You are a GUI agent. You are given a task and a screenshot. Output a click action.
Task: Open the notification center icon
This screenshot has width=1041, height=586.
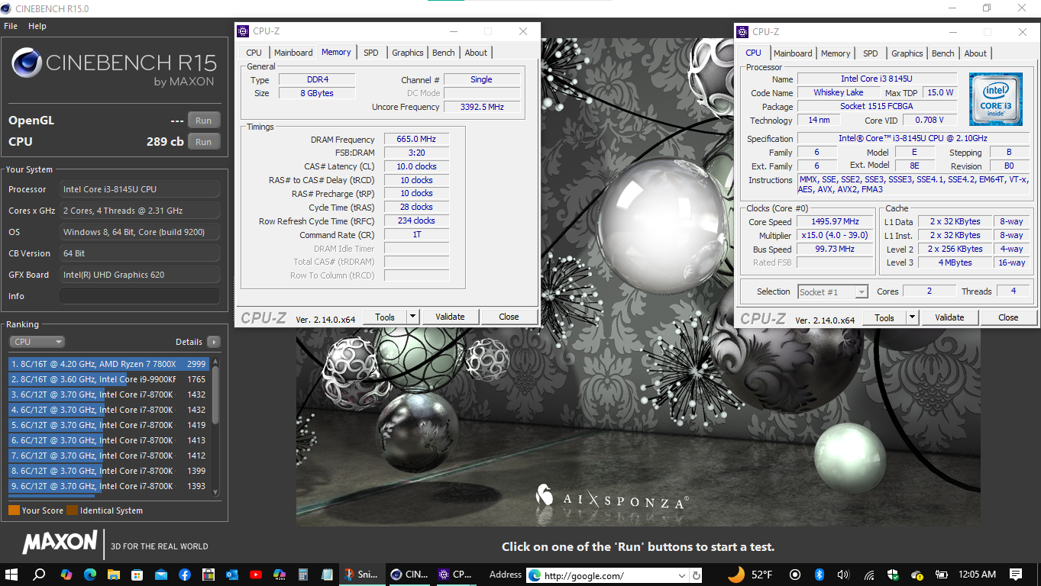[1015, 575]
